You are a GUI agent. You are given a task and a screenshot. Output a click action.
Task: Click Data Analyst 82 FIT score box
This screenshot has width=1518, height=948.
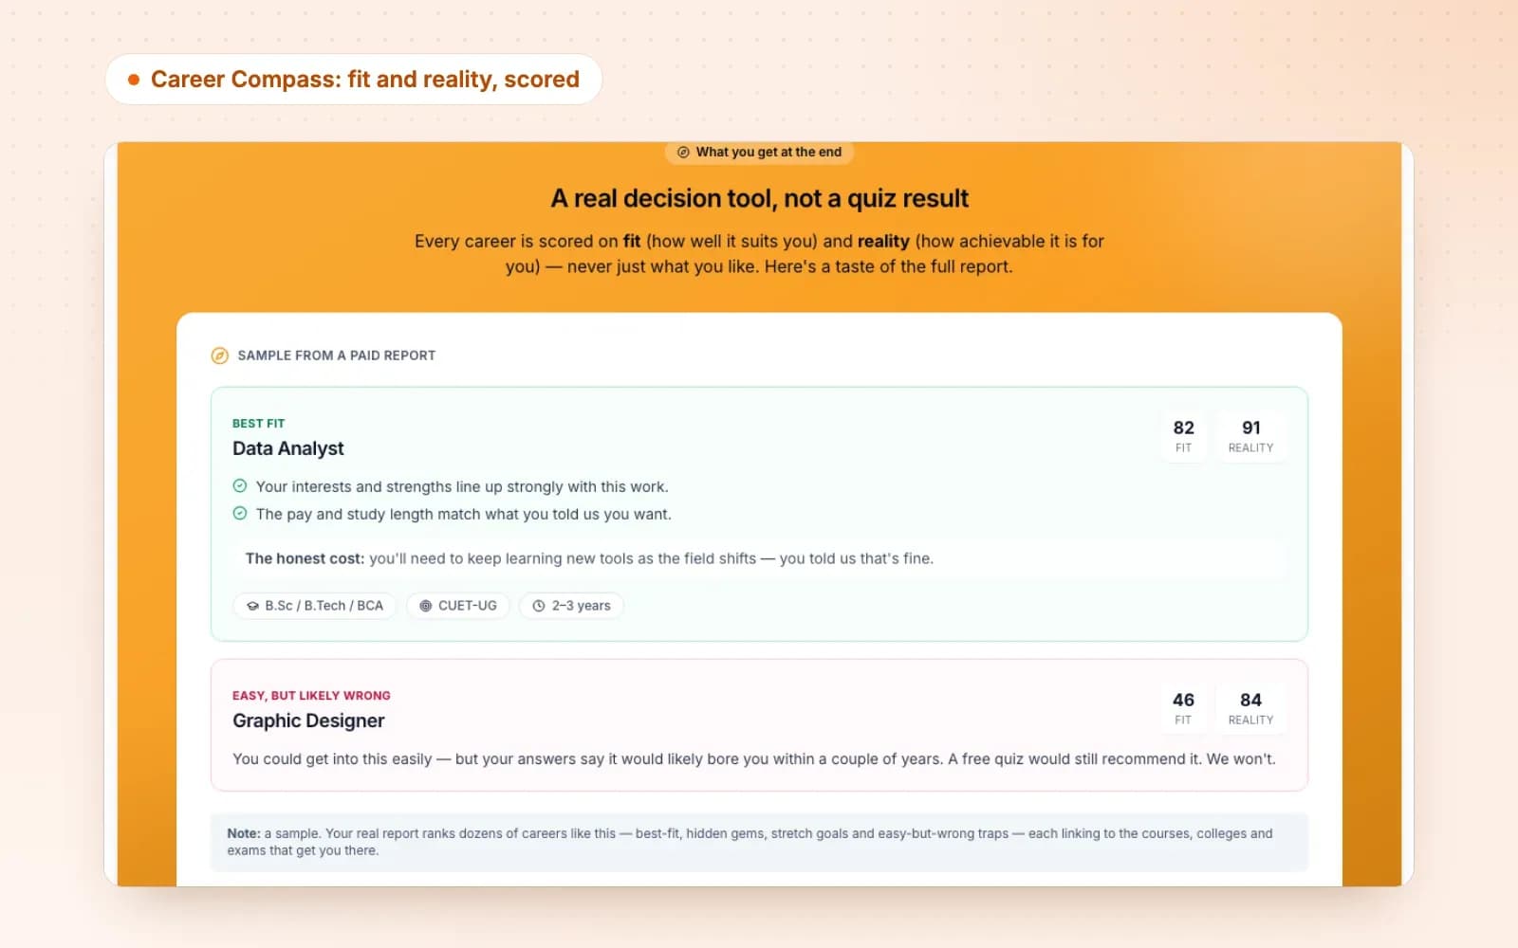coord(1183,436)
